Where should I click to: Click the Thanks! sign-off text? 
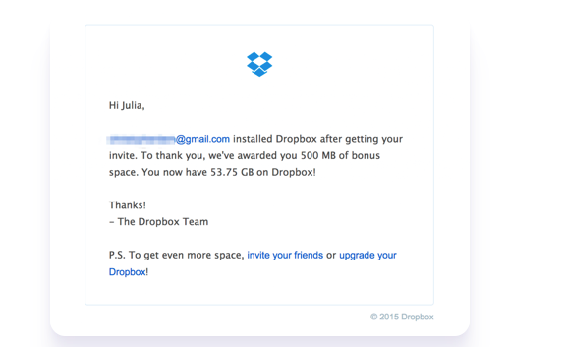(x=127, y=205)
